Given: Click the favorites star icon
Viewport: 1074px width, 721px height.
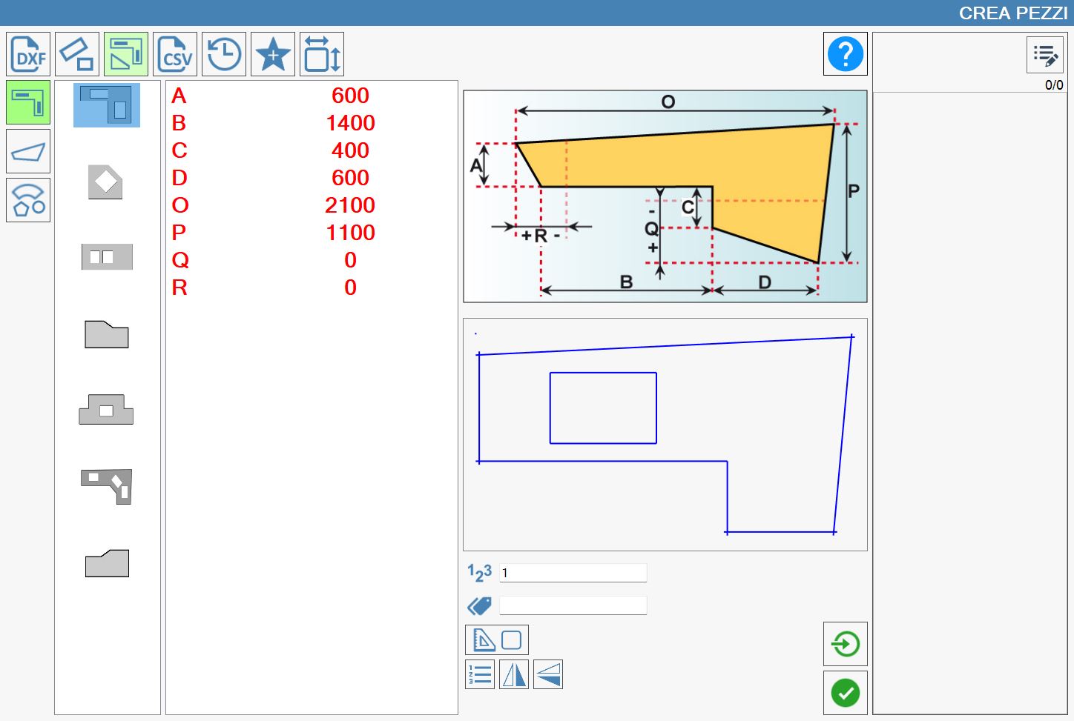Looking at the screenshot, I should [x=273, y=54].
